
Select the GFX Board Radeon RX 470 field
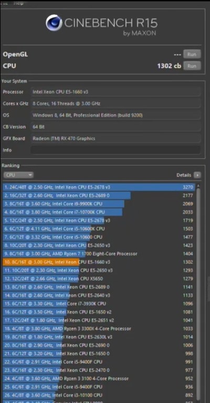point(115,138)
